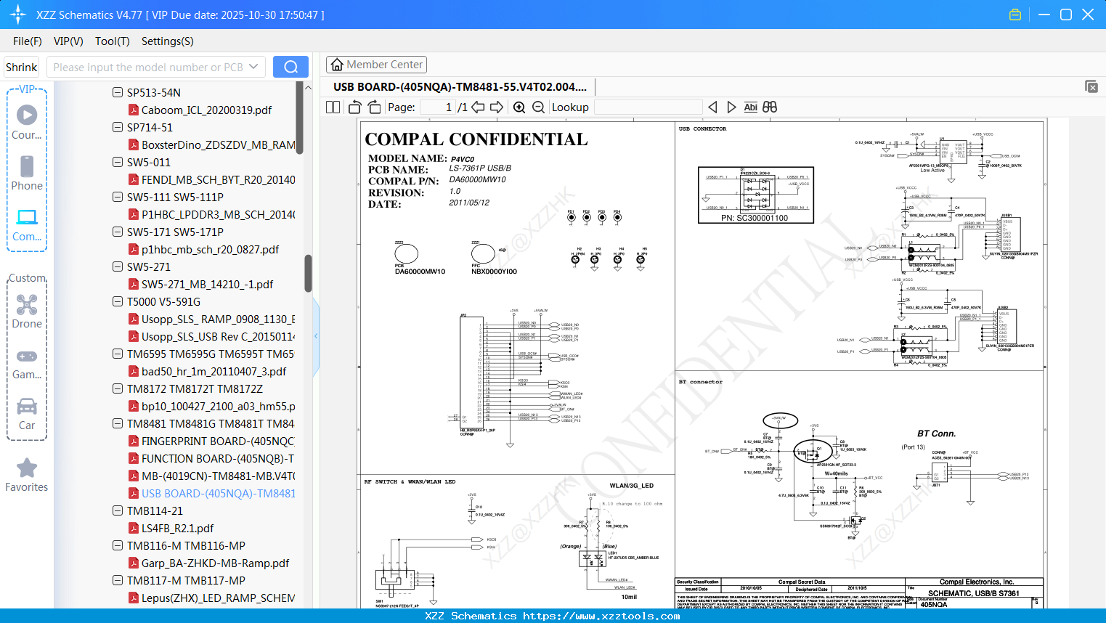Collapse the TMB114-21 tree node
The image size is (1106, 623).
118,510
